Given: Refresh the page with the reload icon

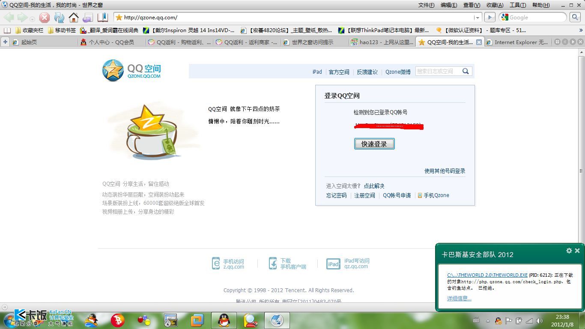Looking at the screenshot, I should pos(59,18).
